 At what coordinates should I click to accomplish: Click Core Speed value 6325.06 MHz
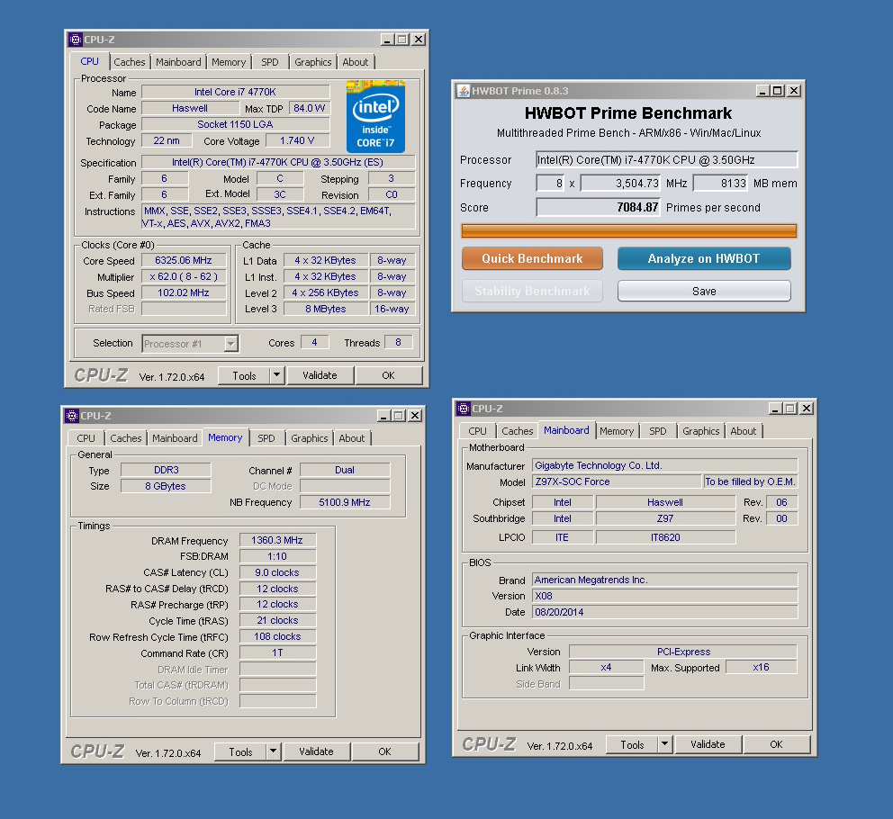[x=184, y=260]
